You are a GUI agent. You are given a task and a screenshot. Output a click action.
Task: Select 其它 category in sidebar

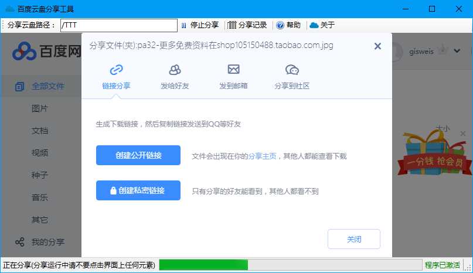pyautogui.click(x=40, y=220)
